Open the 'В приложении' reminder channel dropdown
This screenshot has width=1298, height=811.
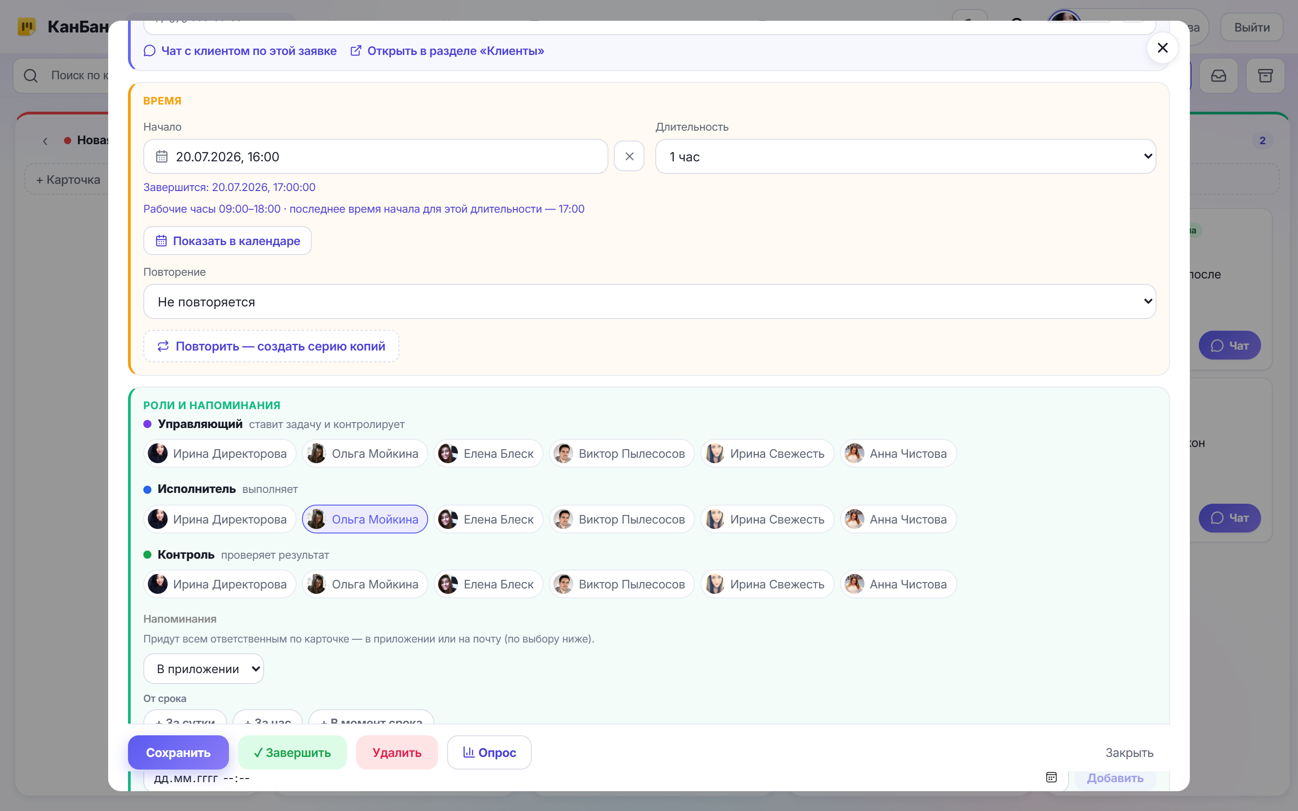(x=203, y=669)
